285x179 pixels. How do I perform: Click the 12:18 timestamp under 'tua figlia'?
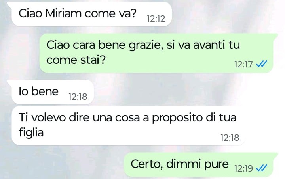pyautogui.click(x=230, y=138)
